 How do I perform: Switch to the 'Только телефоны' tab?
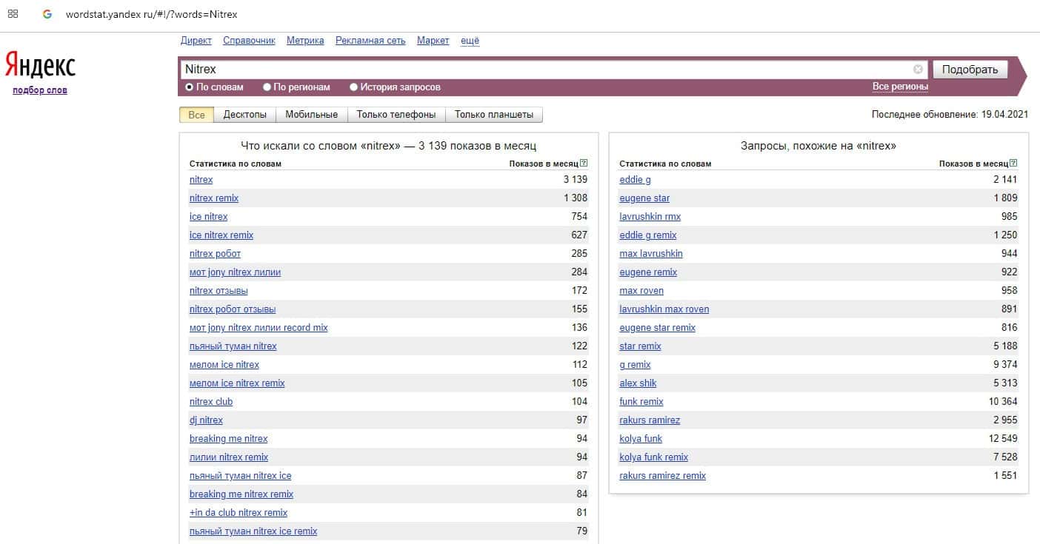coord(396,115)
